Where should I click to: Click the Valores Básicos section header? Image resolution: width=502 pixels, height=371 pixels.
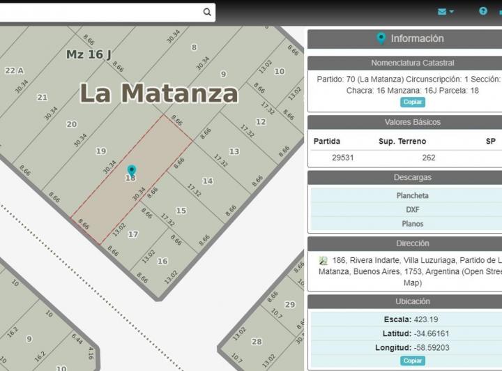(412, 122)
